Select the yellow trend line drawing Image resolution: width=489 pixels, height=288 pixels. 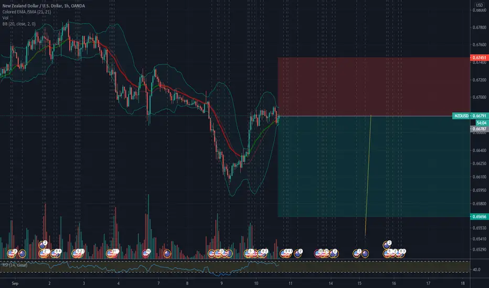coord(368,175)
